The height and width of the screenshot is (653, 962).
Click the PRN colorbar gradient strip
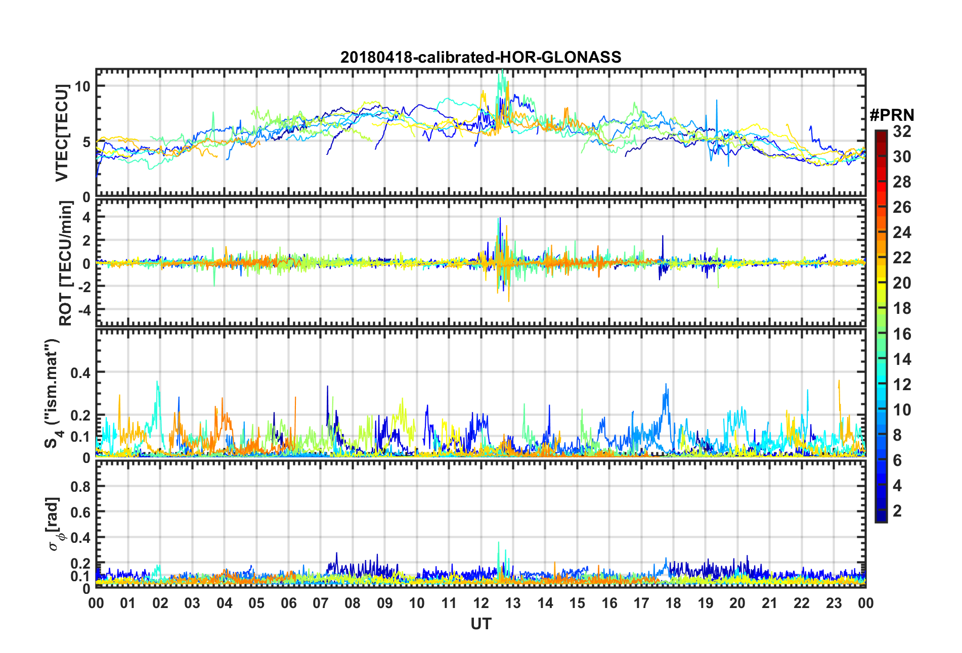click(881, 326)
